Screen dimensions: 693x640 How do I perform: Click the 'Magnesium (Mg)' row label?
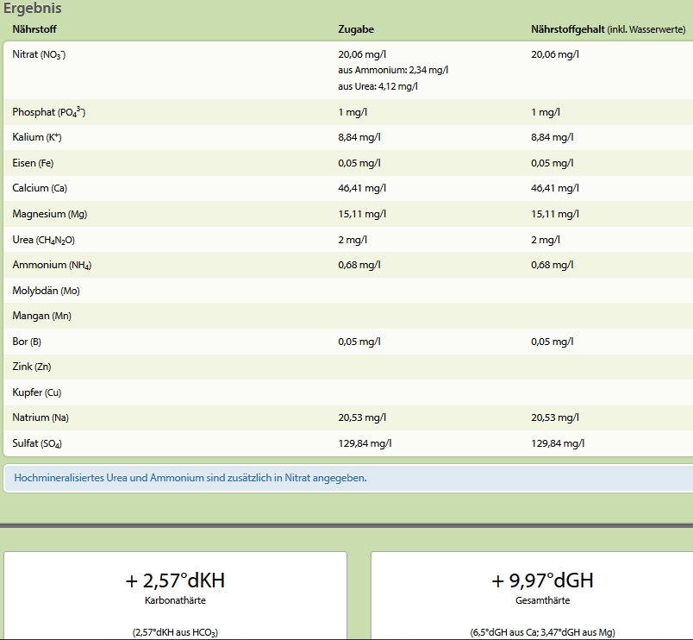(x=49, y=214)
